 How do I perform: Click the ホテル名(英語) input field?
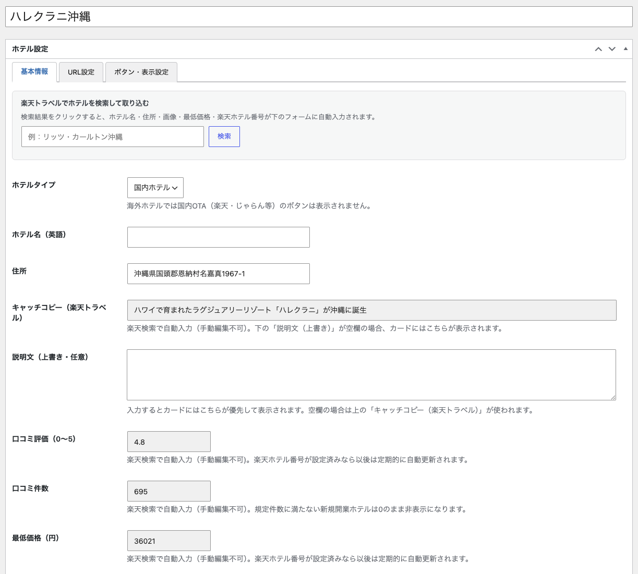(x=219, y=237)
